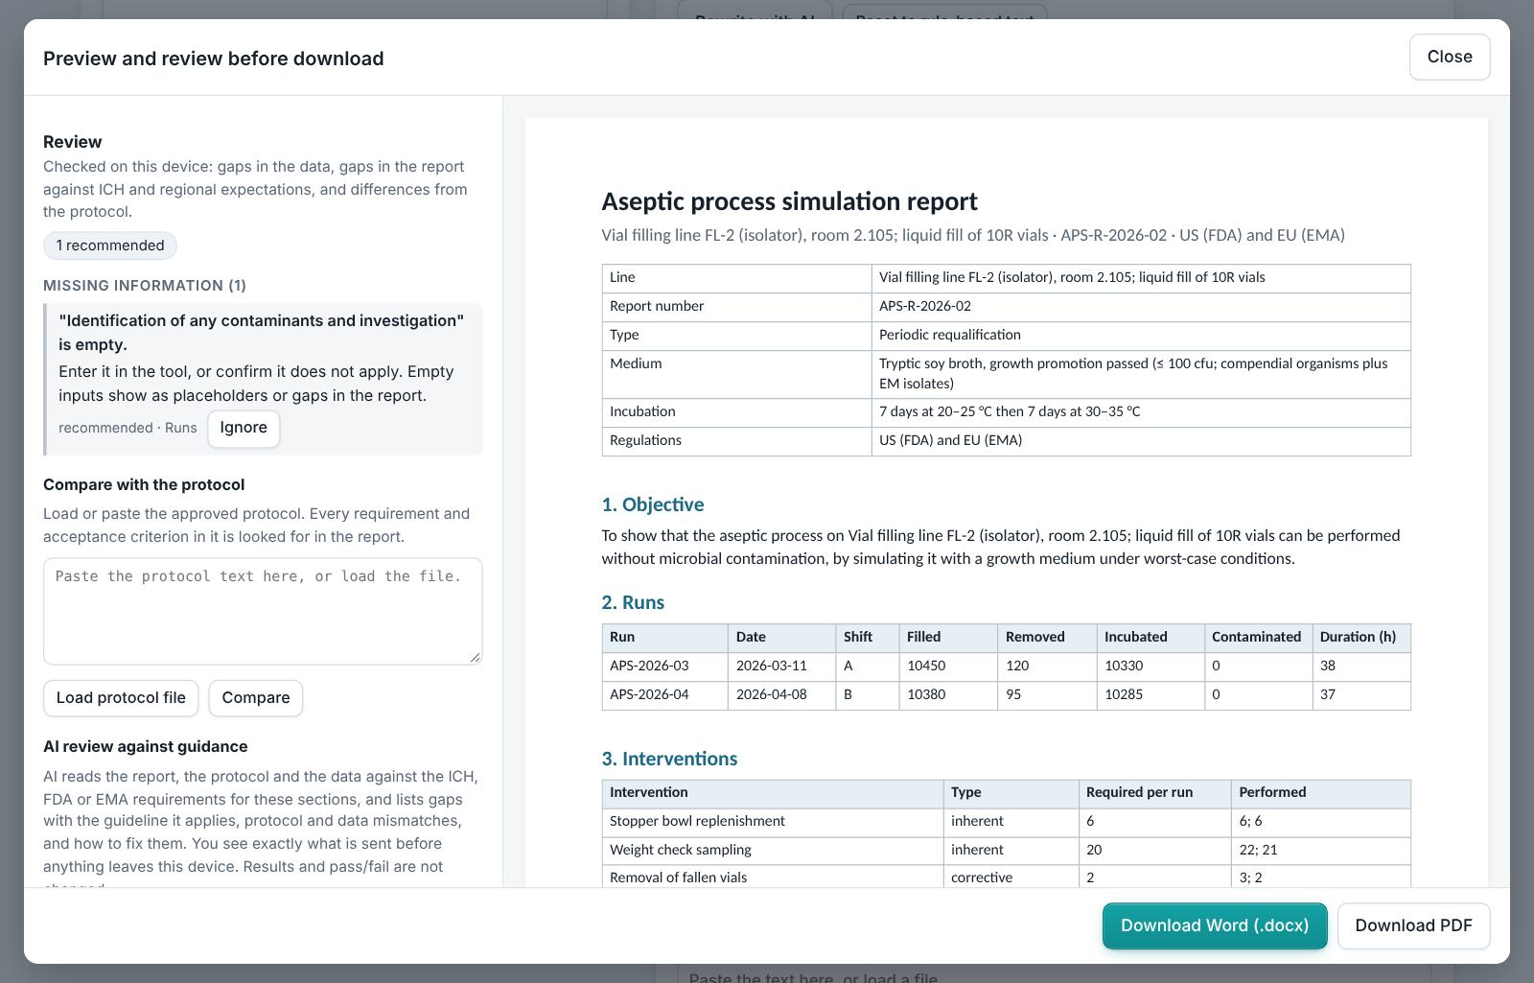Download the report as Word (.docx)

[x=1215, y=925]
